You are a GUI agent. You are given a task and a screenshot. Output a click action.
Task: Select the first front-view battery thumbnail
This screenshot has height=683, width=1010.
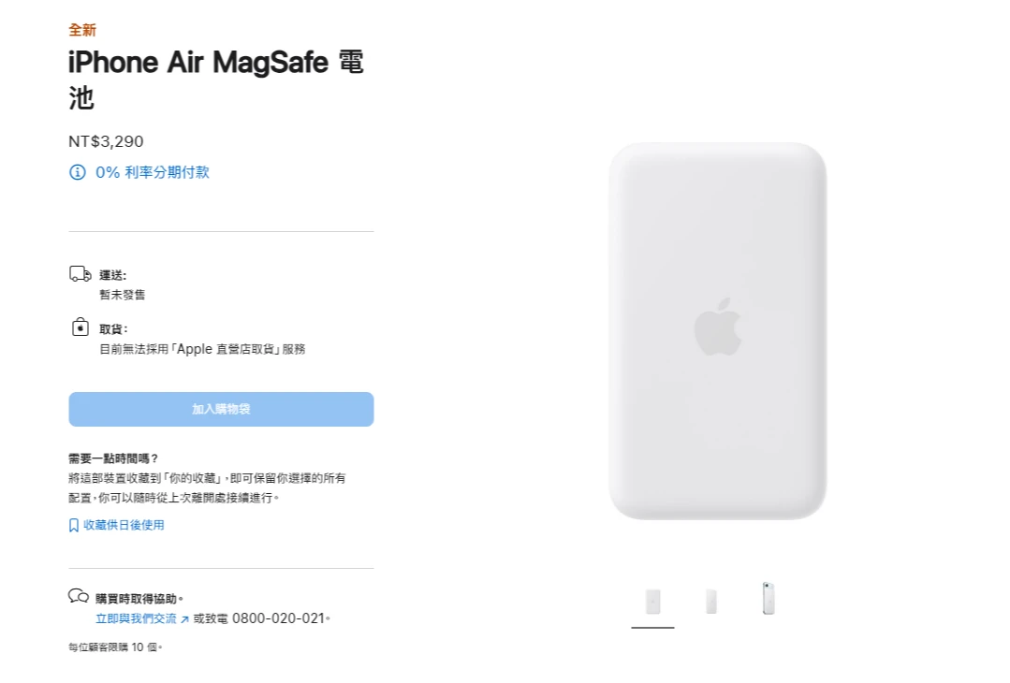click(x=652, y=602)
